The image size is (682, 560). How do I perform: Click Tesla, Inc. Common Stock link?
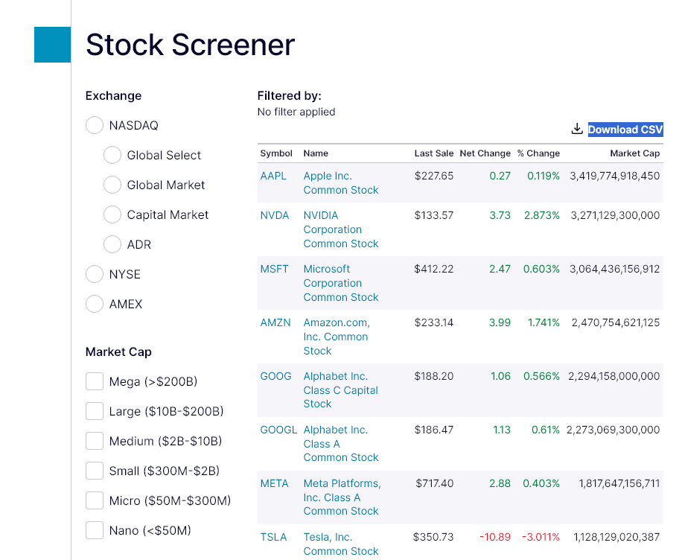click(341, 544)
